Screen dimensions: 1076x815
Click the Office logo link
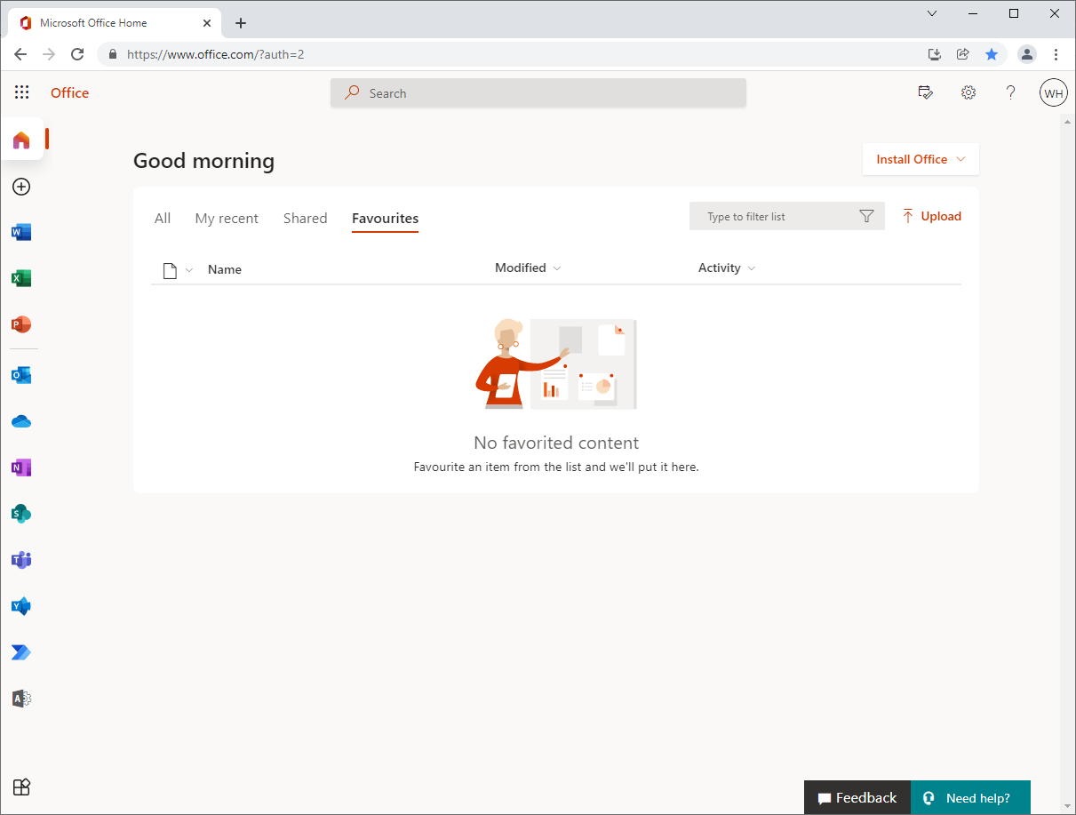pyautogui.click(x=69, y=92)
